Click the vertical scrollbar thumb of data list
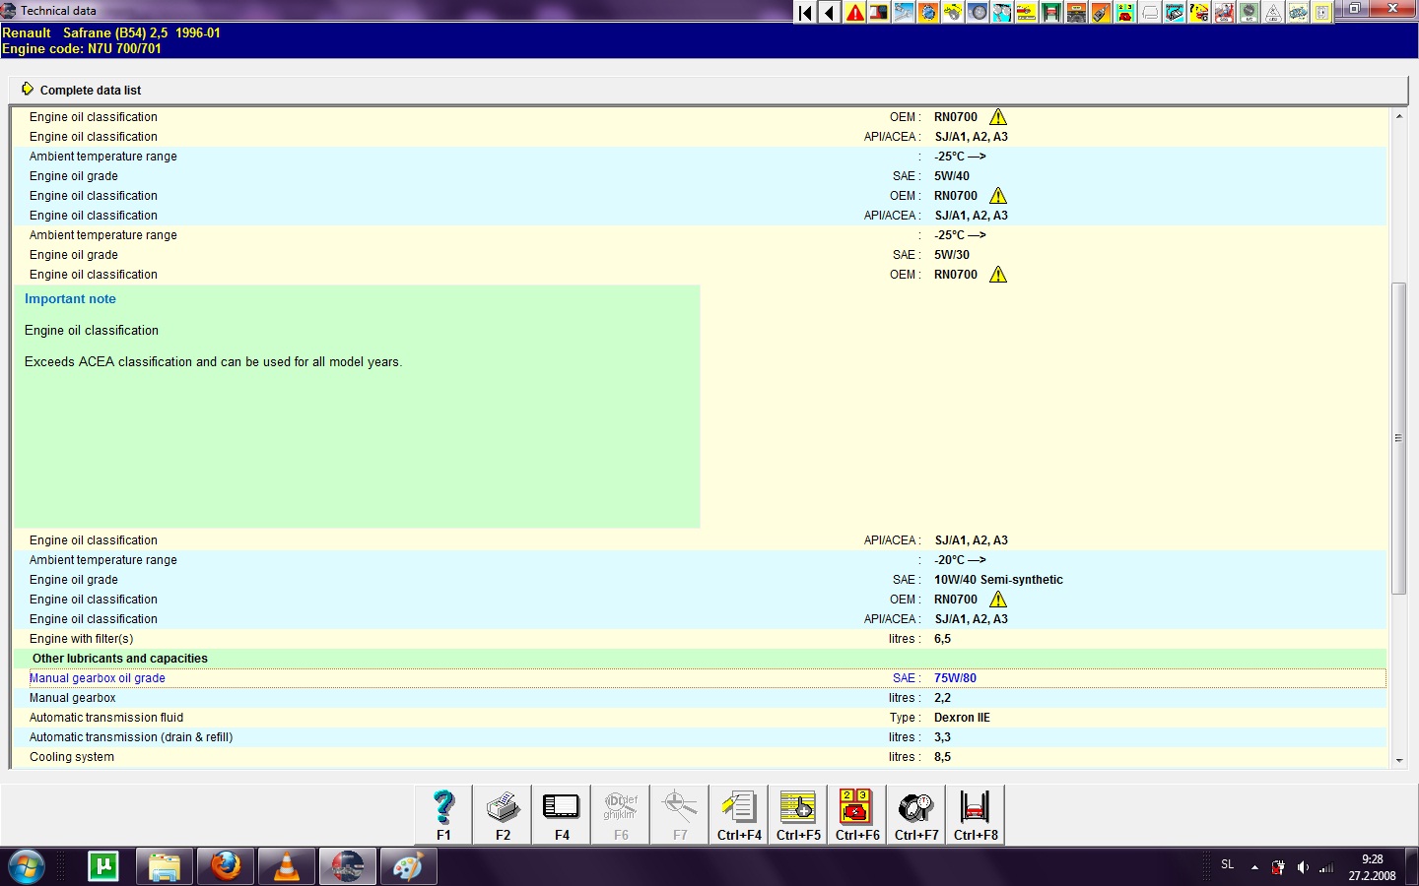The height and width of the screenshot is (886, 1419). (x=1398, y=438)
